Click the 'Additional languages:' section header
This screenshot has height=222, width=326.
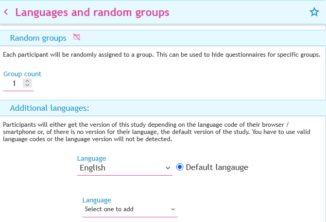(x=49, y=108)
